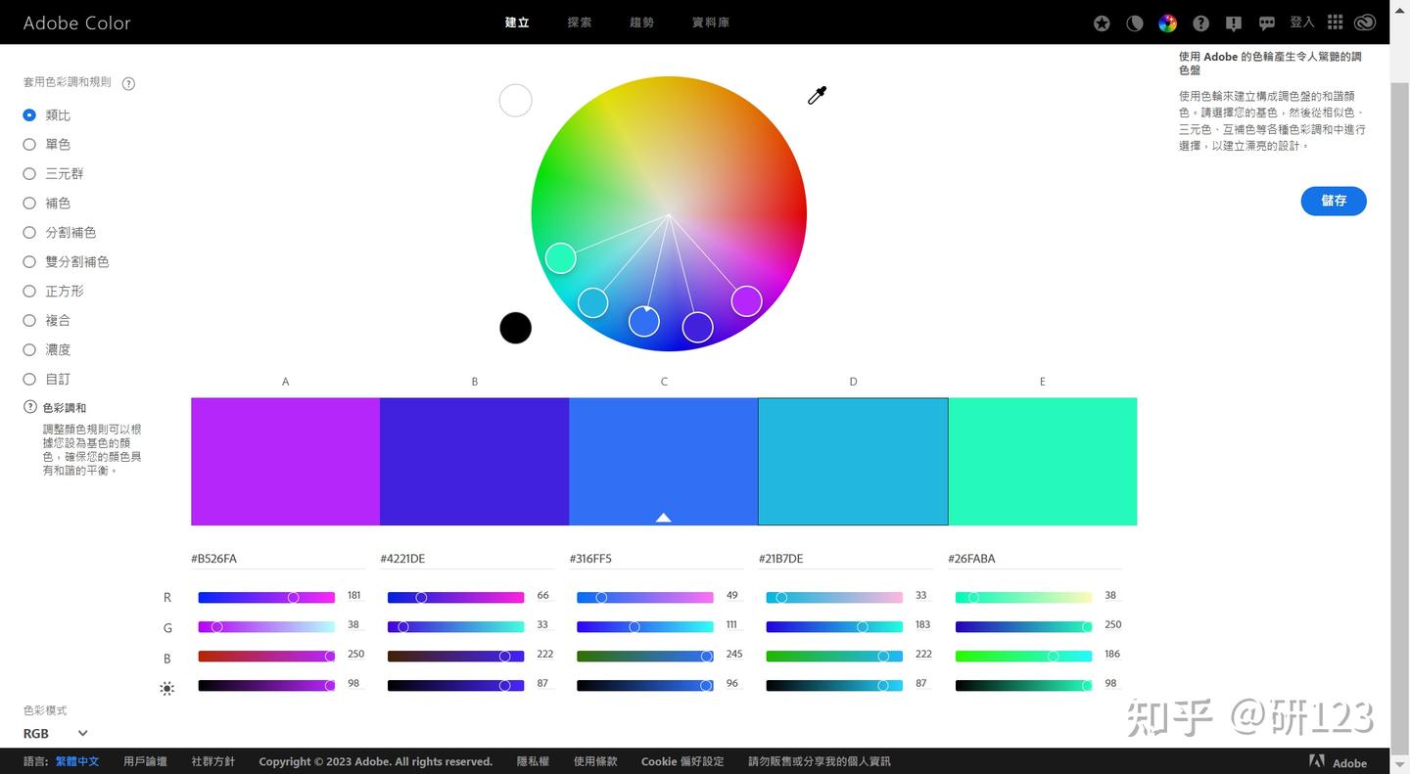The height and width of the screenshot is (774, 1410).
Task: Click the black circle beside the color wheel
Action: tap(516, 328)
